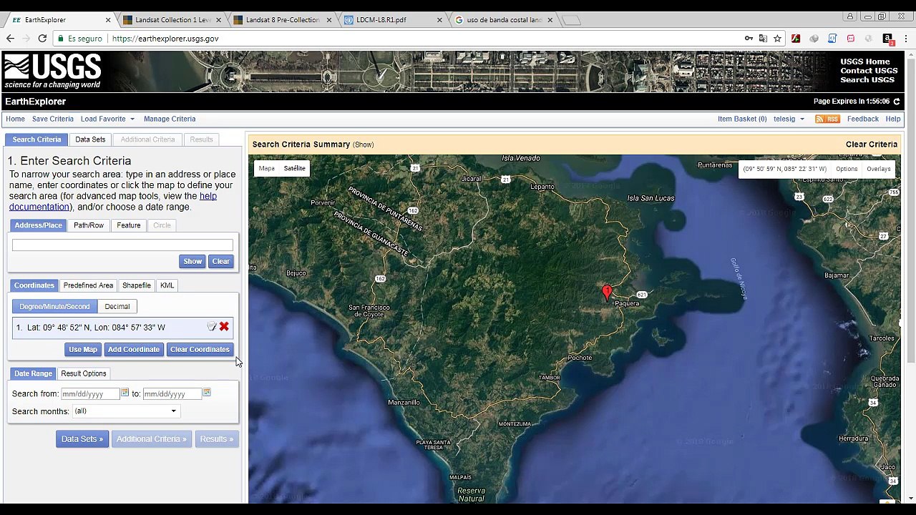Image resolution: width=916 pixels, height=515 pixels.
Task: Click the translate page icon
Action: pos(763,39)
